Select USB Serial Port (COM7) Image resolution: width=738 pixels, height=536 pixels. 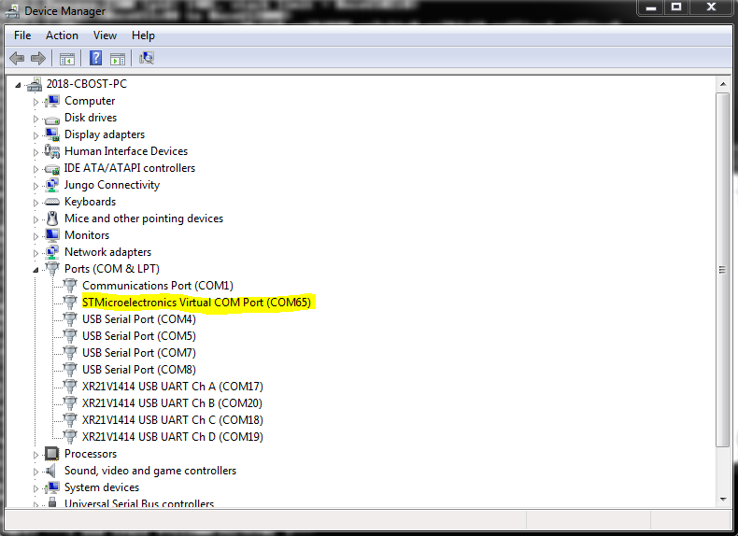tap(139, 353)
